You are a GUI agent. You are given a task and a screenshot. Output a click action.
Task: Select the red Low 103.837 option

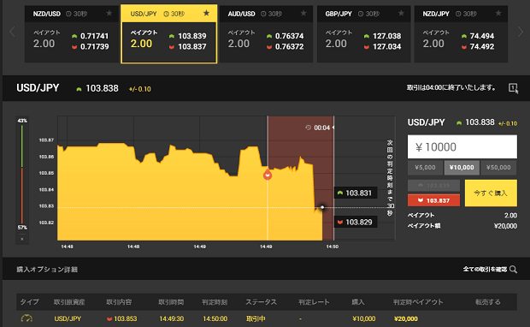point(433,200)
